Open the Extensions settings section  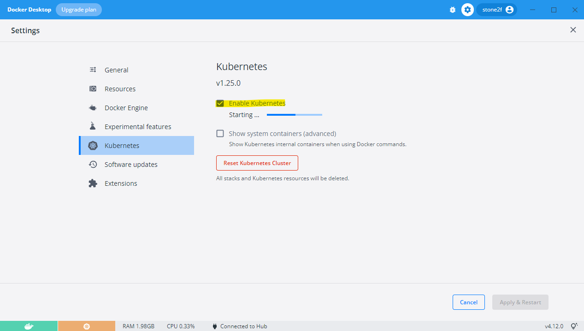click(x=136, y=183)
